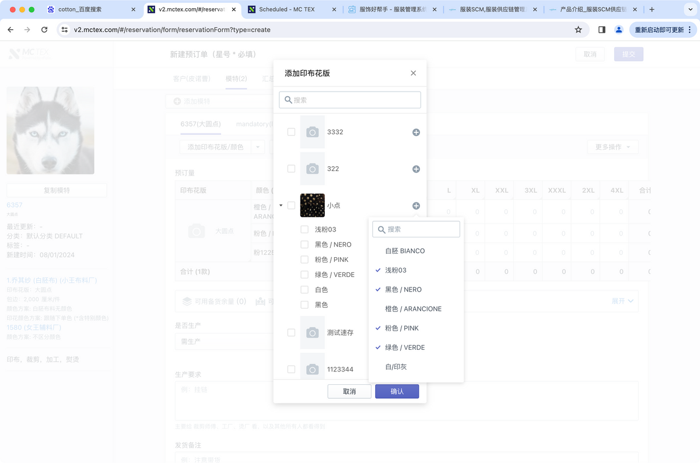This screenshot has height=463, width=700.
Task: Bookmark this page with the star icon
Action: tap(578, 30)
